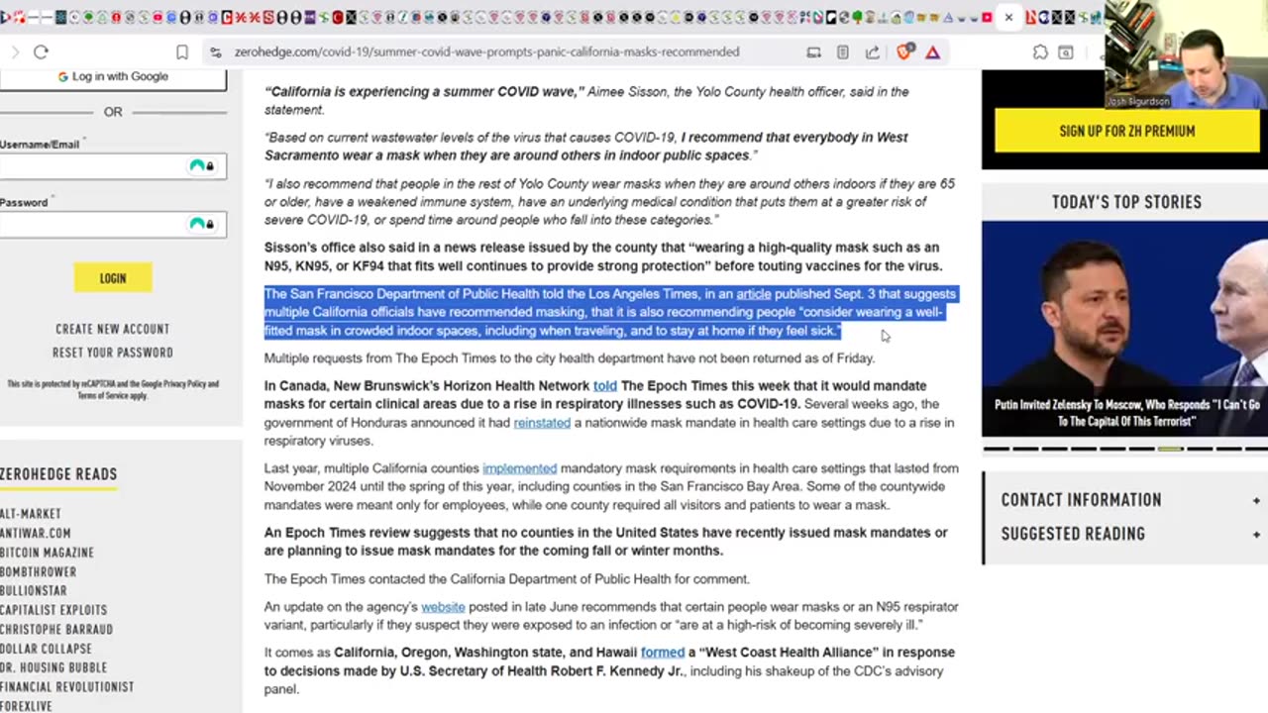Open the install app icon in address bar

tap(813, 52)
